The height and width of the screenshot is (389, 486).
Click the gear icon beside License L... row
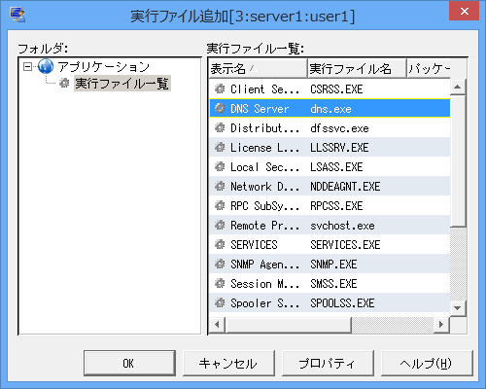point(220,147)
